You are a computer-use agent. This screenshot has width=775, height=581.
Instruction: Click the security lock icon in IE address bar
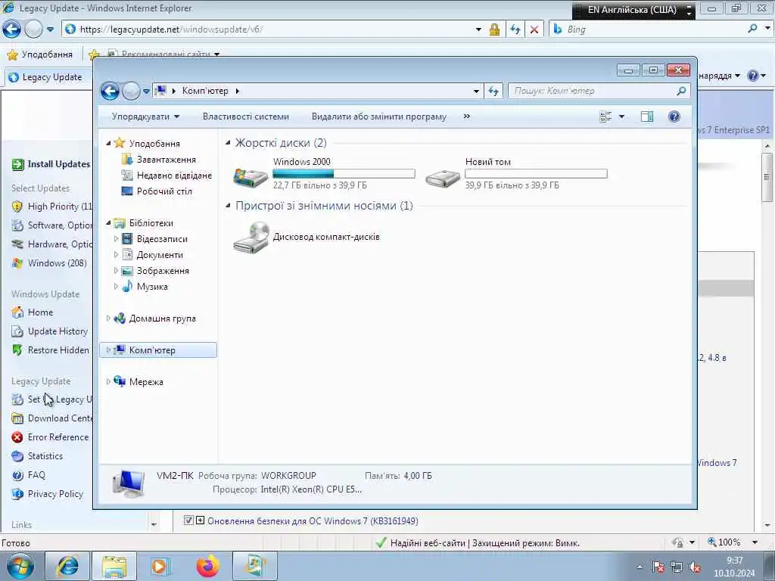pos(494,30)
